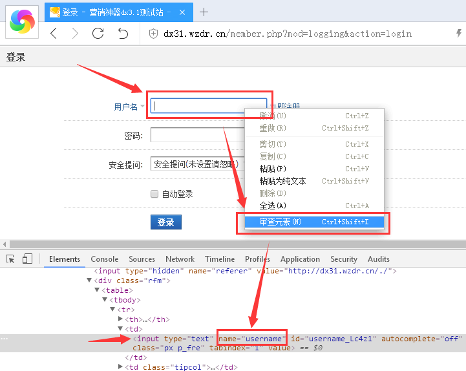Click the browser back arrow
The height and width of the screenshot is (371, 466).
coord(54,34)
